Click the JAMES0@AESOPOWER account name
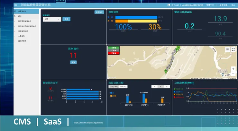 (x=192, y=5)
